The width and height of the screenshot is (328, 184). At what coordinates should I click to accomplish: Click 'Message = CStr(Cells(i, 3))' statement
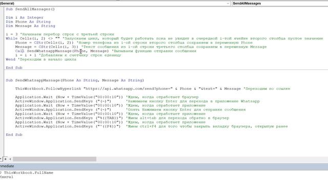[x=47, y=47]
